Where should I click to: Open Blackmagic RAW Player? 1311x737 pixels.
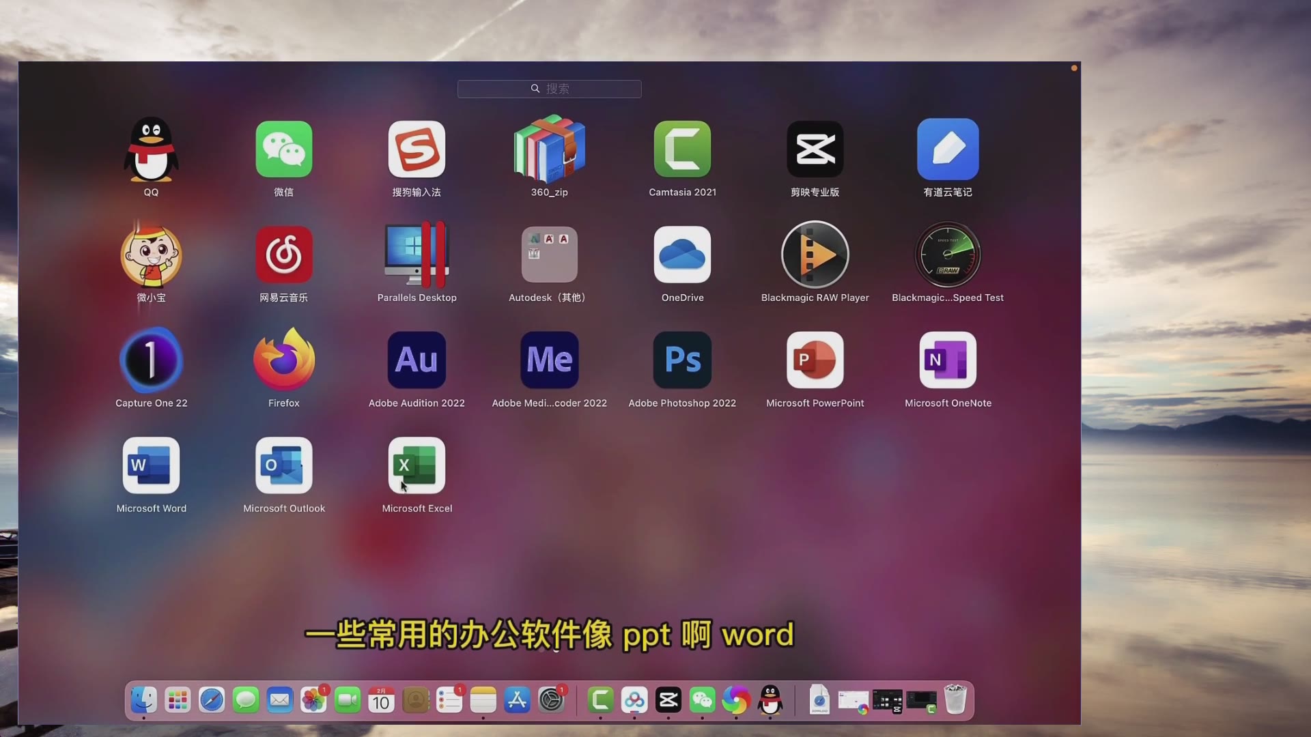tap(815, 255)
